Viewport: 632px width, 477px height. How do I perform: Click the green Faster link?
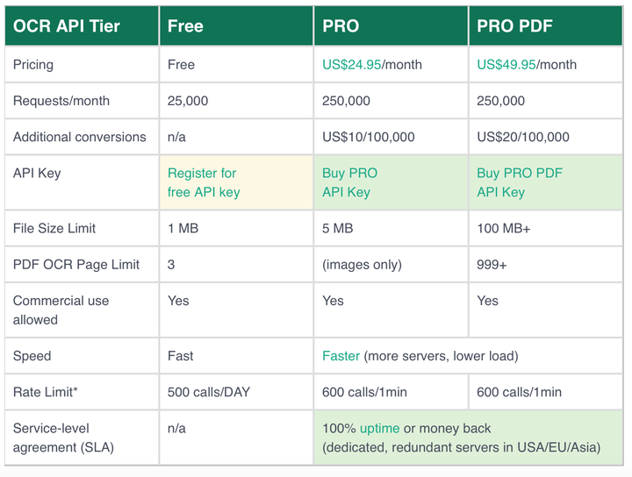pyautogui.click(x=341, y=356)
